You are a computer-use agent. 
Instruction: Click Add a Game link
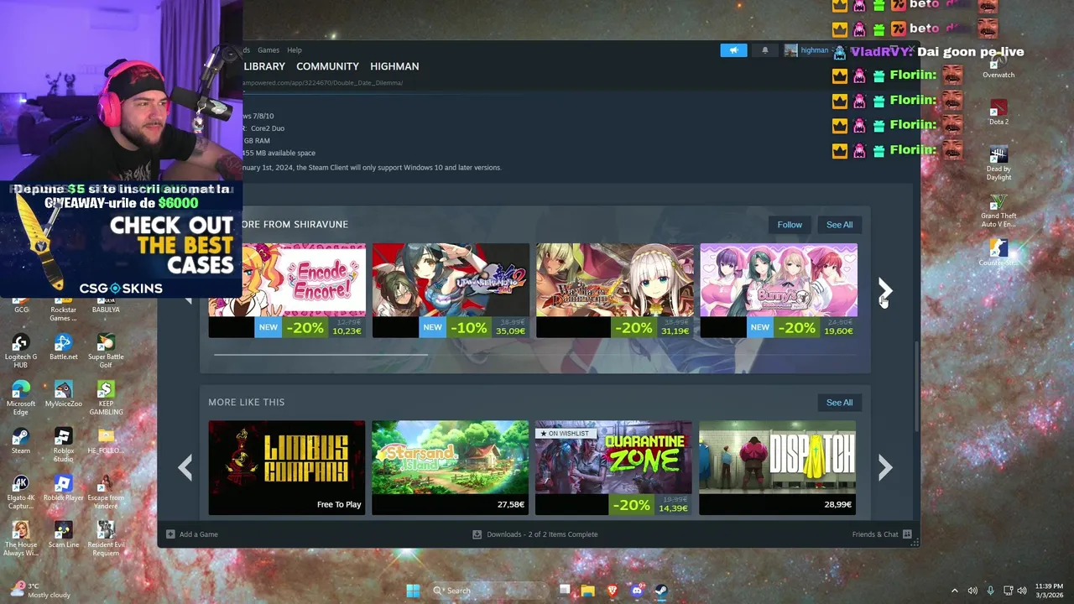198,534
